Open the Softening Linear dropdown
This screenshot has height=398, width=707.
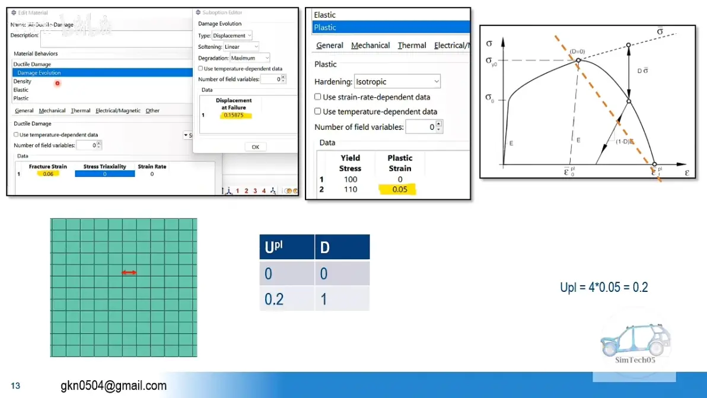(x=241, y=47)
